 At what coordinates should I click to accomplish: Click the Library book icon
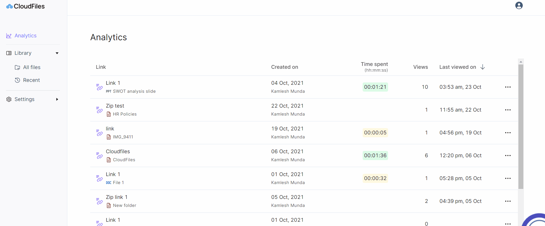click(9, 53)
